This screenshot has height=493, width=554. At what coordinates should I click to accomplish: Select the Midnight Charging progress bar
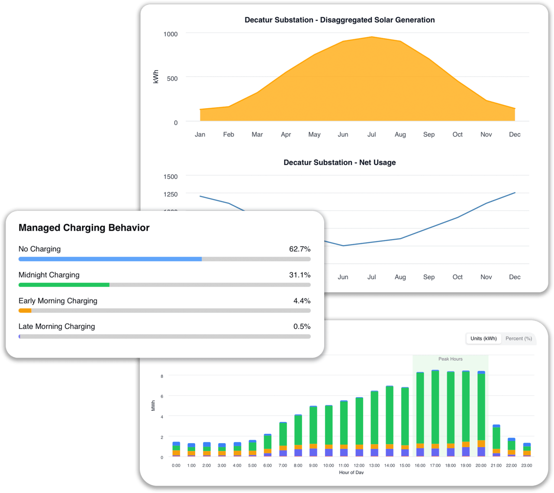(164, 284)
